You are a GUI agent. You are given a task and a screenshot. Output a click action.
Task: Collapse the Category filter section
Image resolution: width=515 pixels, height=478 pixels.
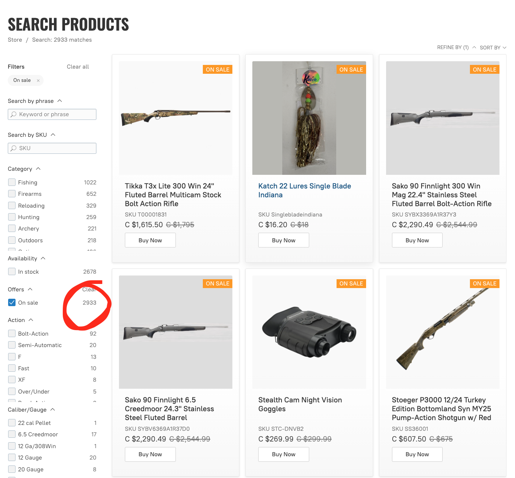pyautogui.click(x=38, y=169)
